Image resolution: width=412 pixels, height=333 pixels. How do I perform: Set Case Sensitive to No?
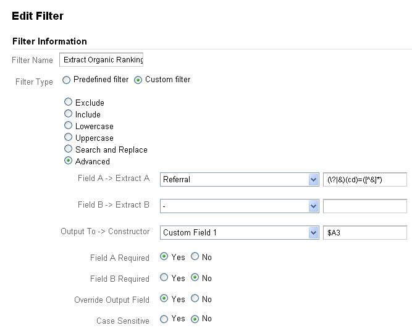click(x=195, y=319)
